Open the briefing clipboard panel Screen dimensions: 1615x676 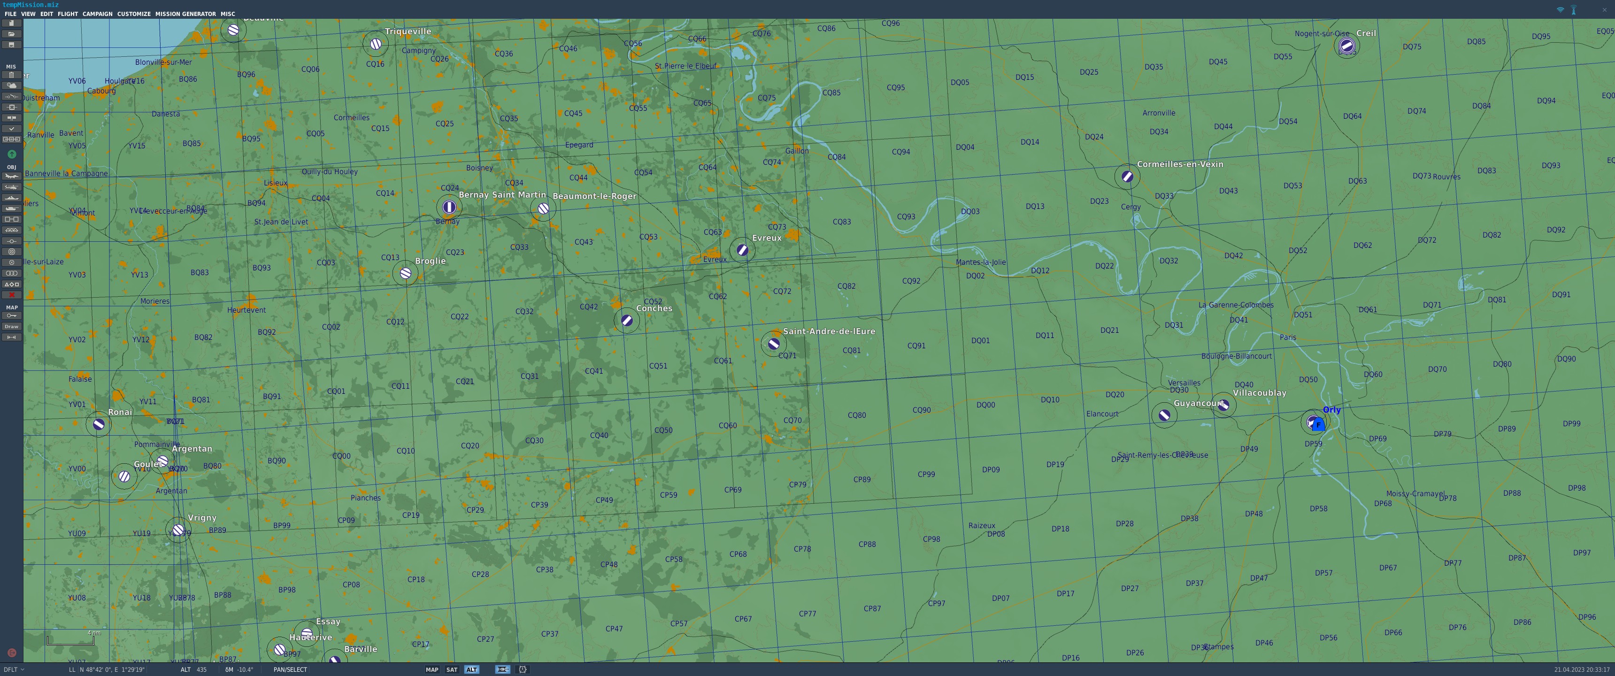coord(11,75)
